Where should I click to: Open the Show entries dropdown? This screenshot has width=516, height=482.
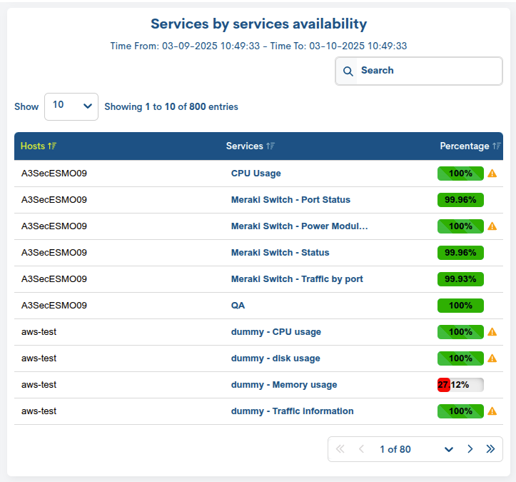click(x=71, y=106)
